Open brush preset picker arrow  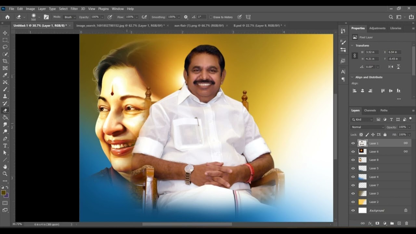(x=39, y=17)
